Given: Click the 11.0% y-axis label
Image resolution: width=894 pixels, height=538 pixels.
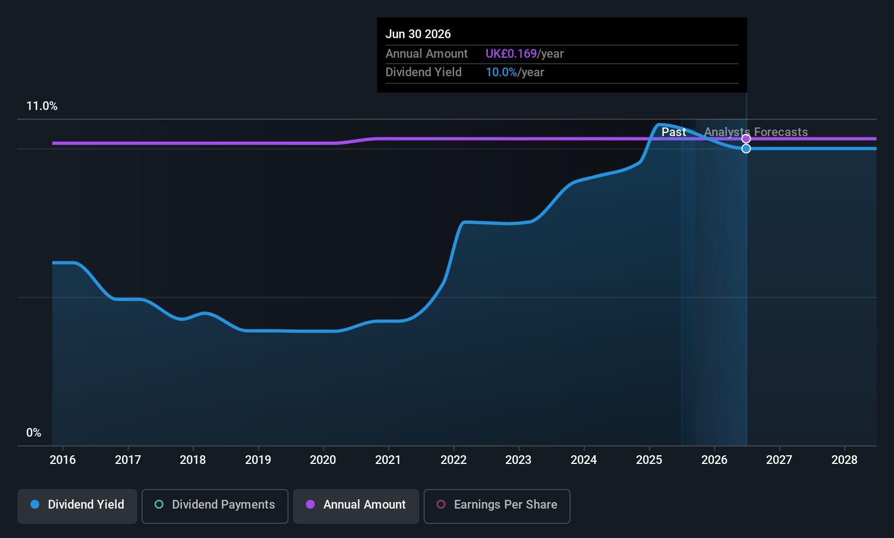Looking at the screenshot, I should point(42,106).
